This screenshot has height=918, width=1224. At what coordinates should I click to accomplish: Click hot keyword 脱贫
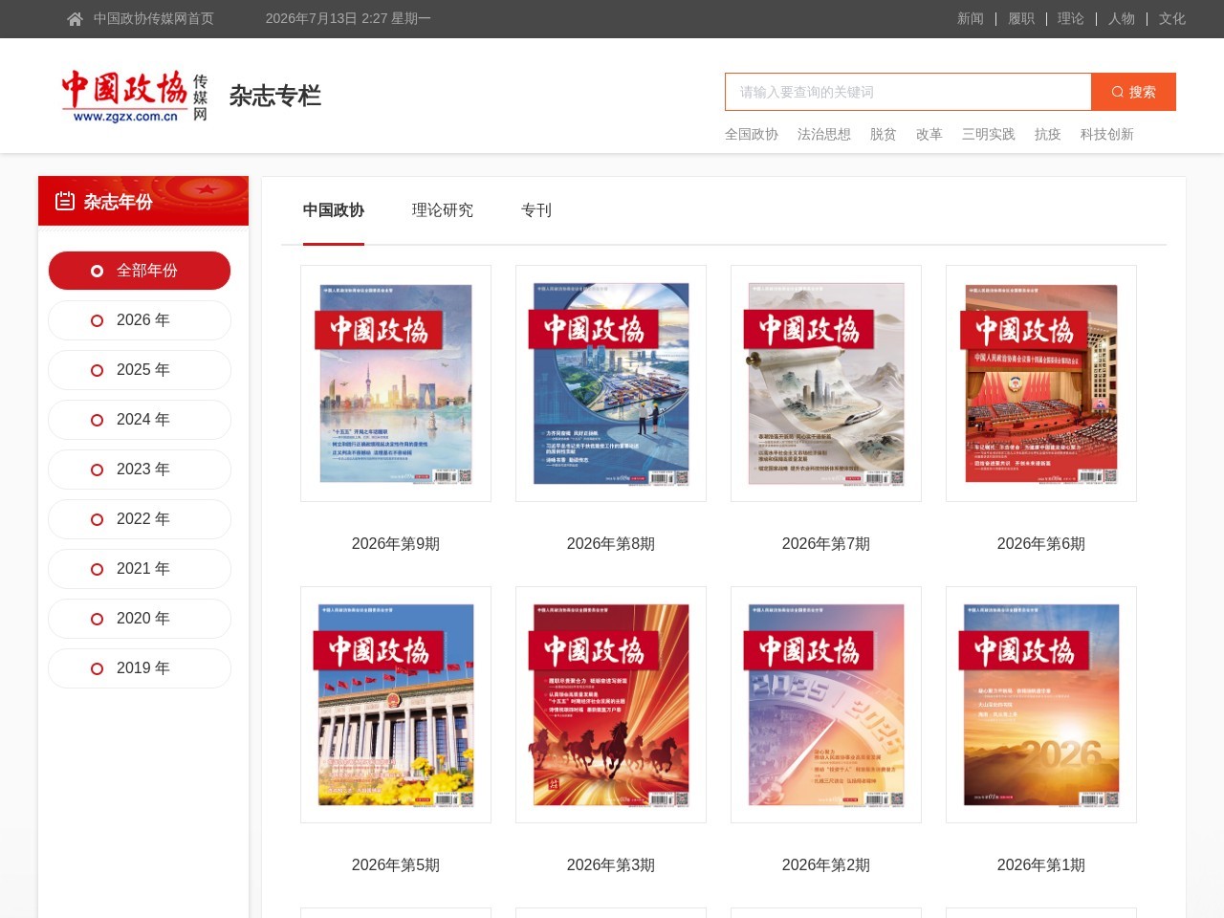tap(884, 134)
